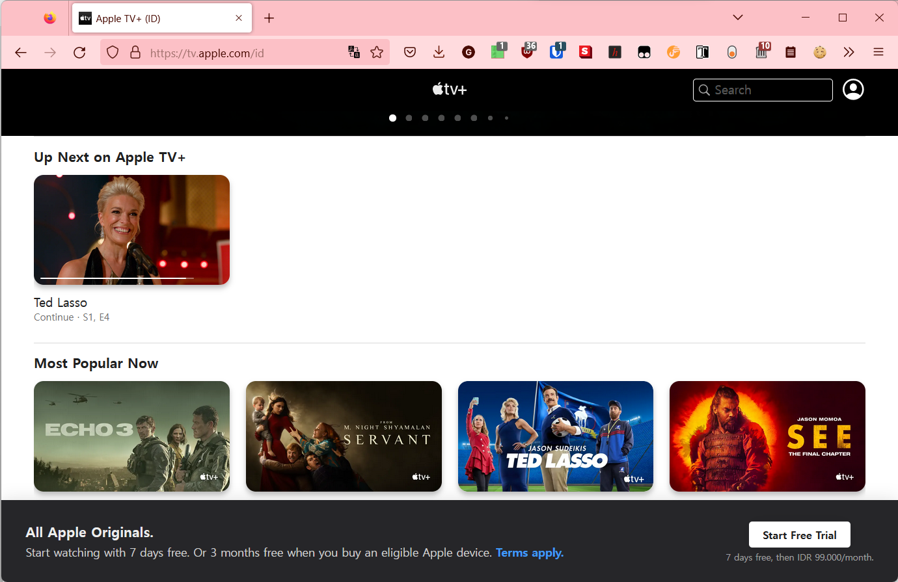The height and width of the screenshot is (582, 898).
Task: Click the red S extension icon
Action: [586, 53]
